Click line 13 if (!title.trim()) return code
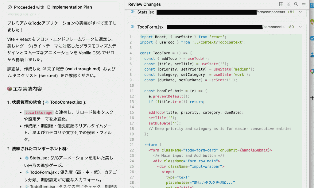314x188 pixels. click(x=176, y=102)
